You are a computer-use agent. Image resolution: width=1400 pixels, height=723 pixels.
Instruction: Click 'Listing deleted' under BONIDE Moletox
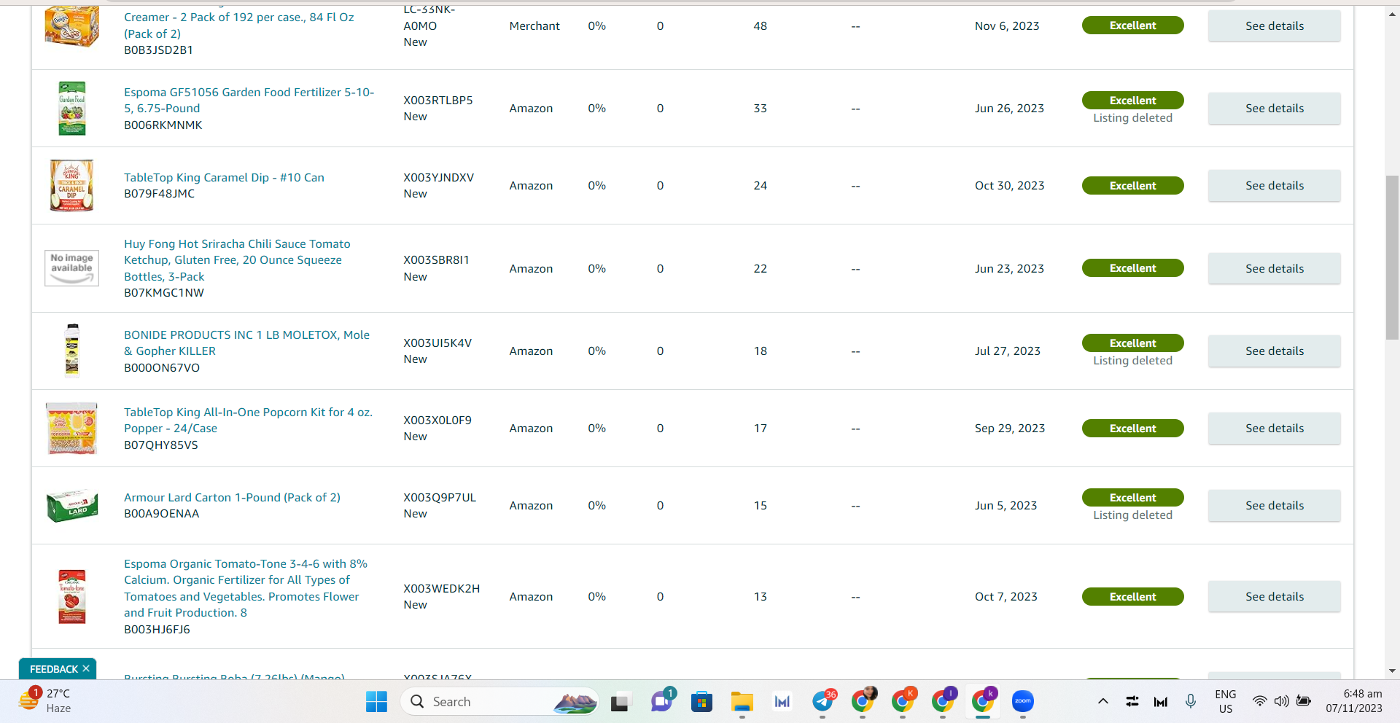click(1132, 361)
